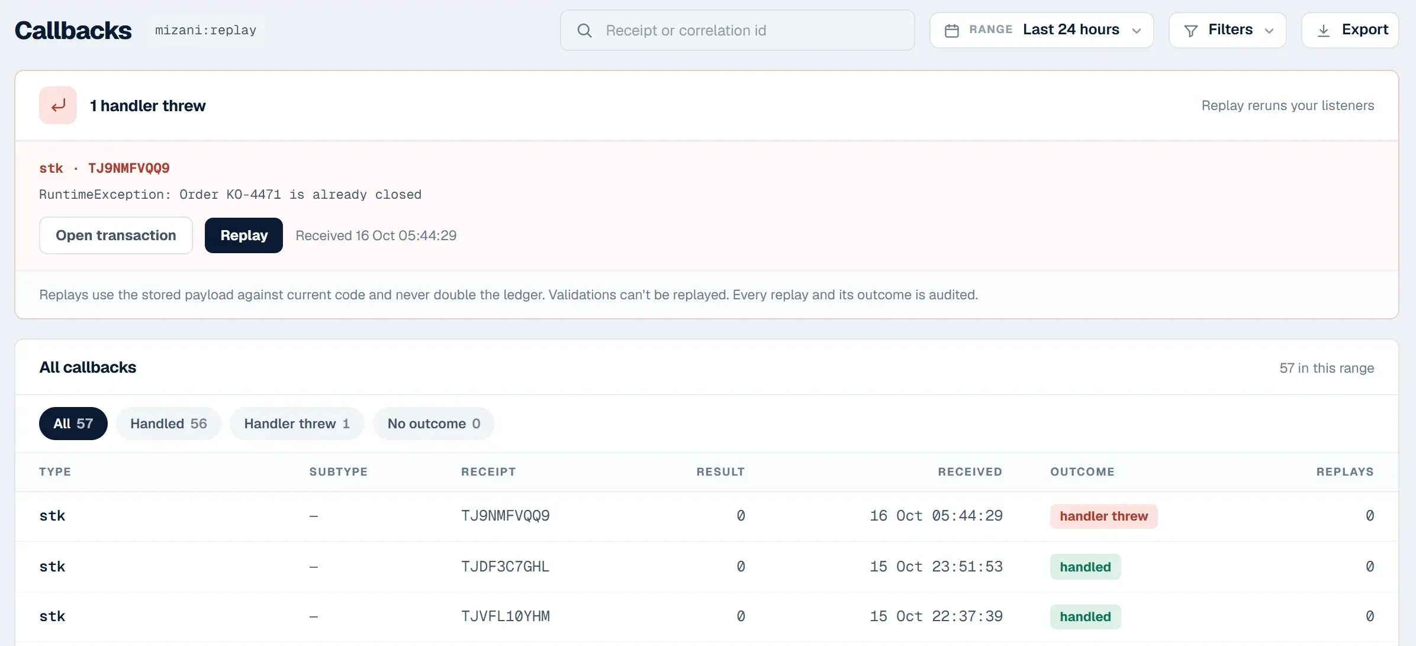Select the No outcome 0 tab
The image size is (1416, 646).
click(x=434, y=424)
